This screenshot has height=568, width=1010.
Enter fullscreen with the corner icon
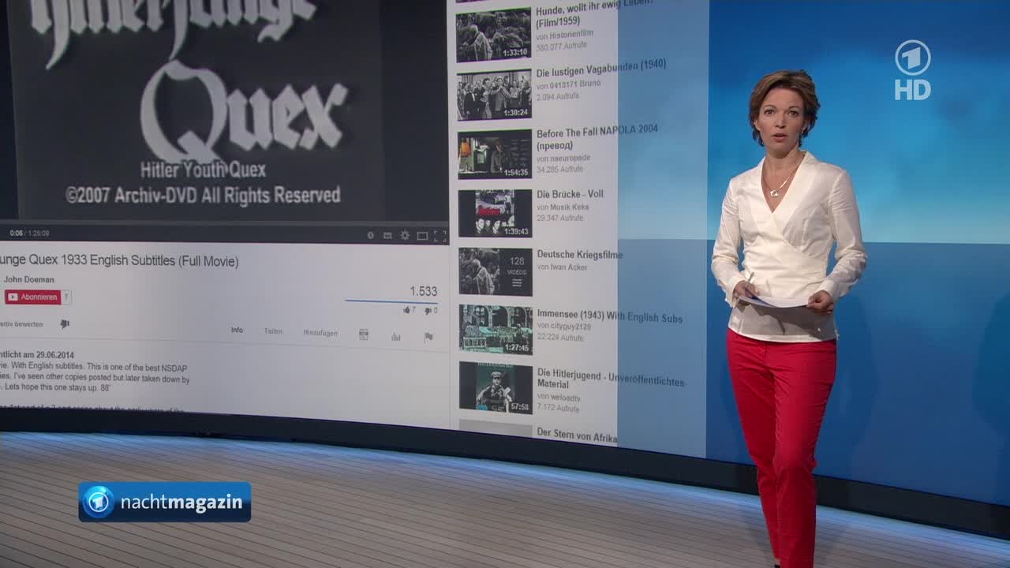pyautogui.click(x=440, y=235)
